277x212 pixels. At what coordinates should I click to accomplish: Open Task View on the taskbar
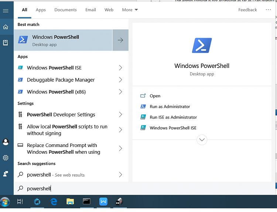(20, 202)
